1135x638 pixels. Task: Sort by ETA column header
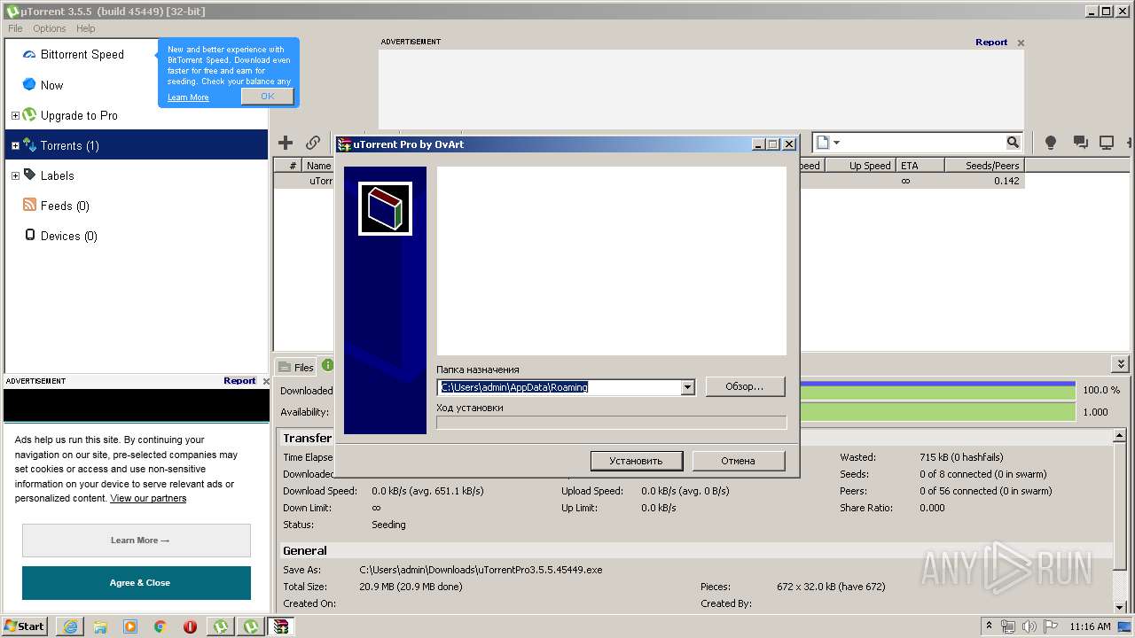click(919, 166)
